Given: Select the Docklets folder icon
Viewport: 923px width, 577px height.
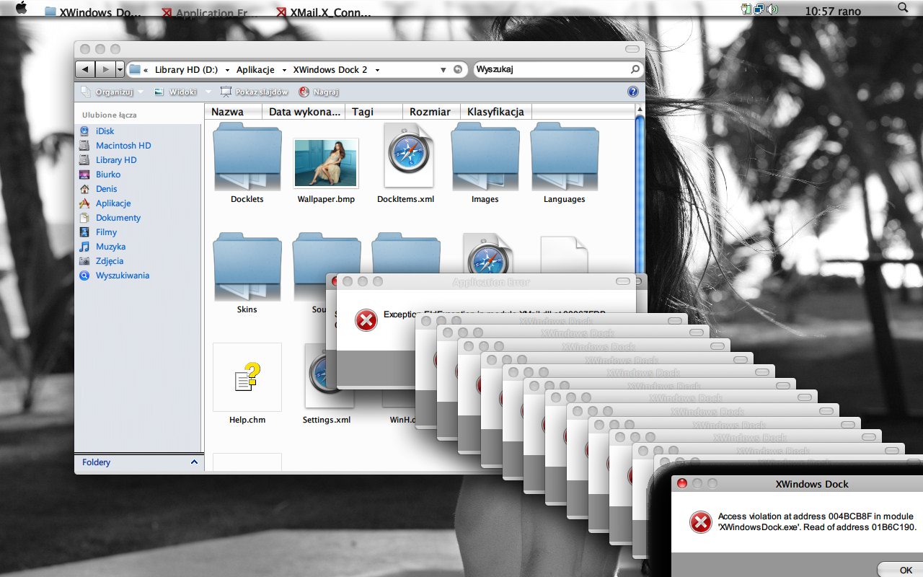Looking at the screenshot, I should coord(247,157).
